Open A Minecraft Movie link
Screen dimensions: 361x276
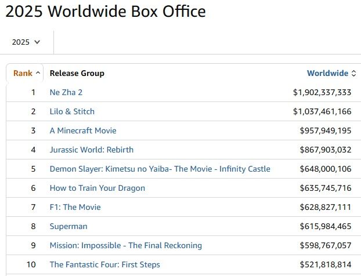tap(83, 130)
